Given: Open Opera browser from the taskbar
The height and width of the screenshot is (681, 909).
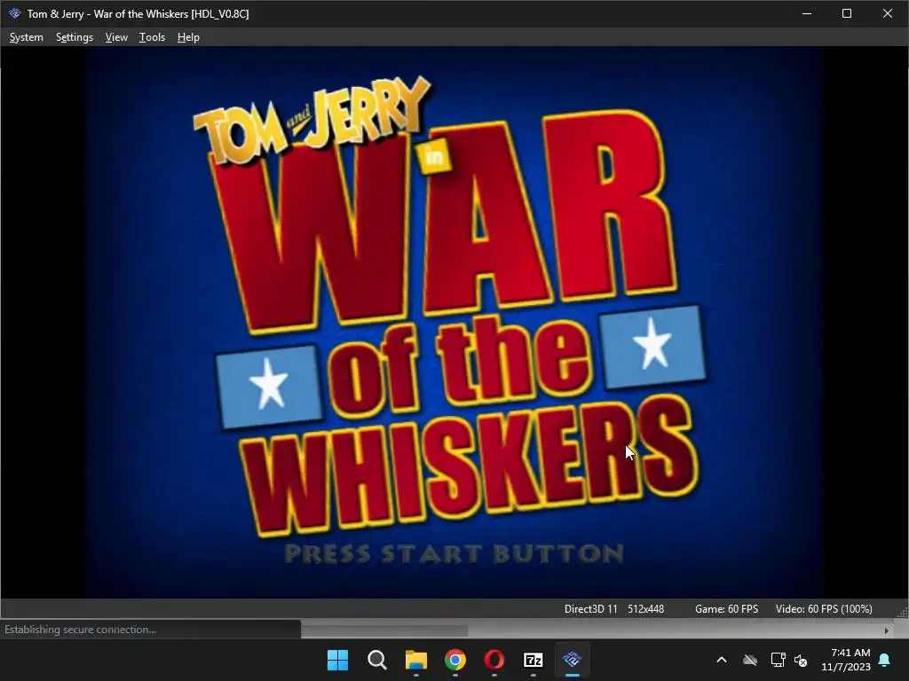Looking at the screenshot, I should [494, 660].
